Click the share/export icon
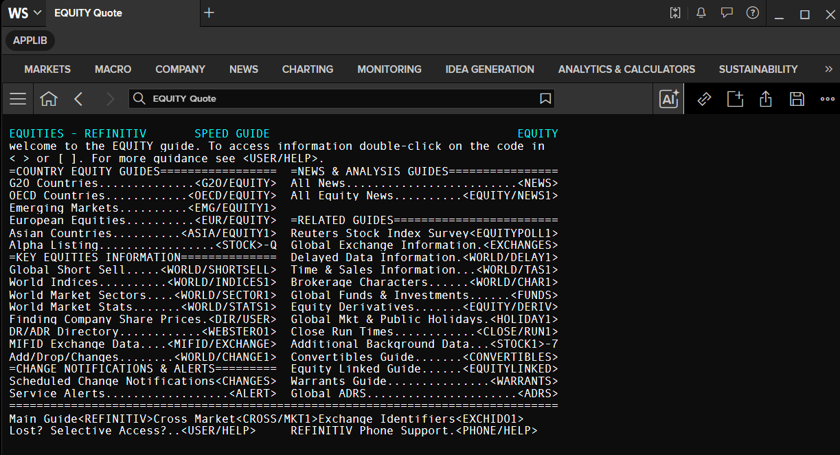The image size is (840, 455). [766, 99]
